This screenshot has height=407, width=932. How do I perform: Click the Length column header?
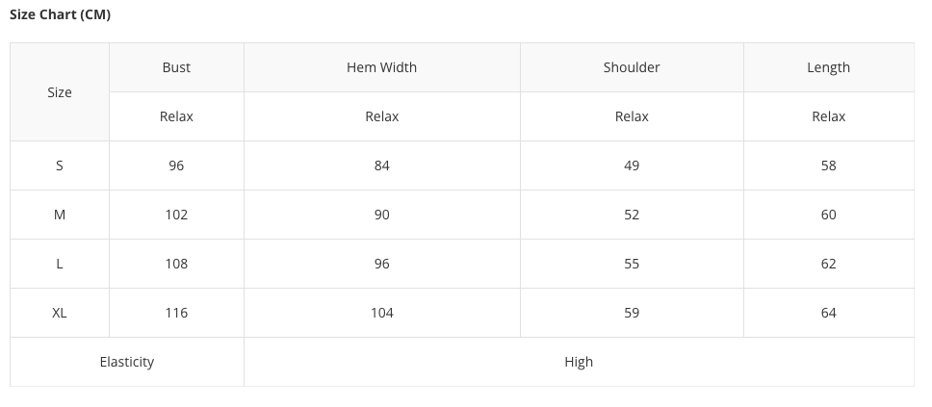tap(828, 67)
